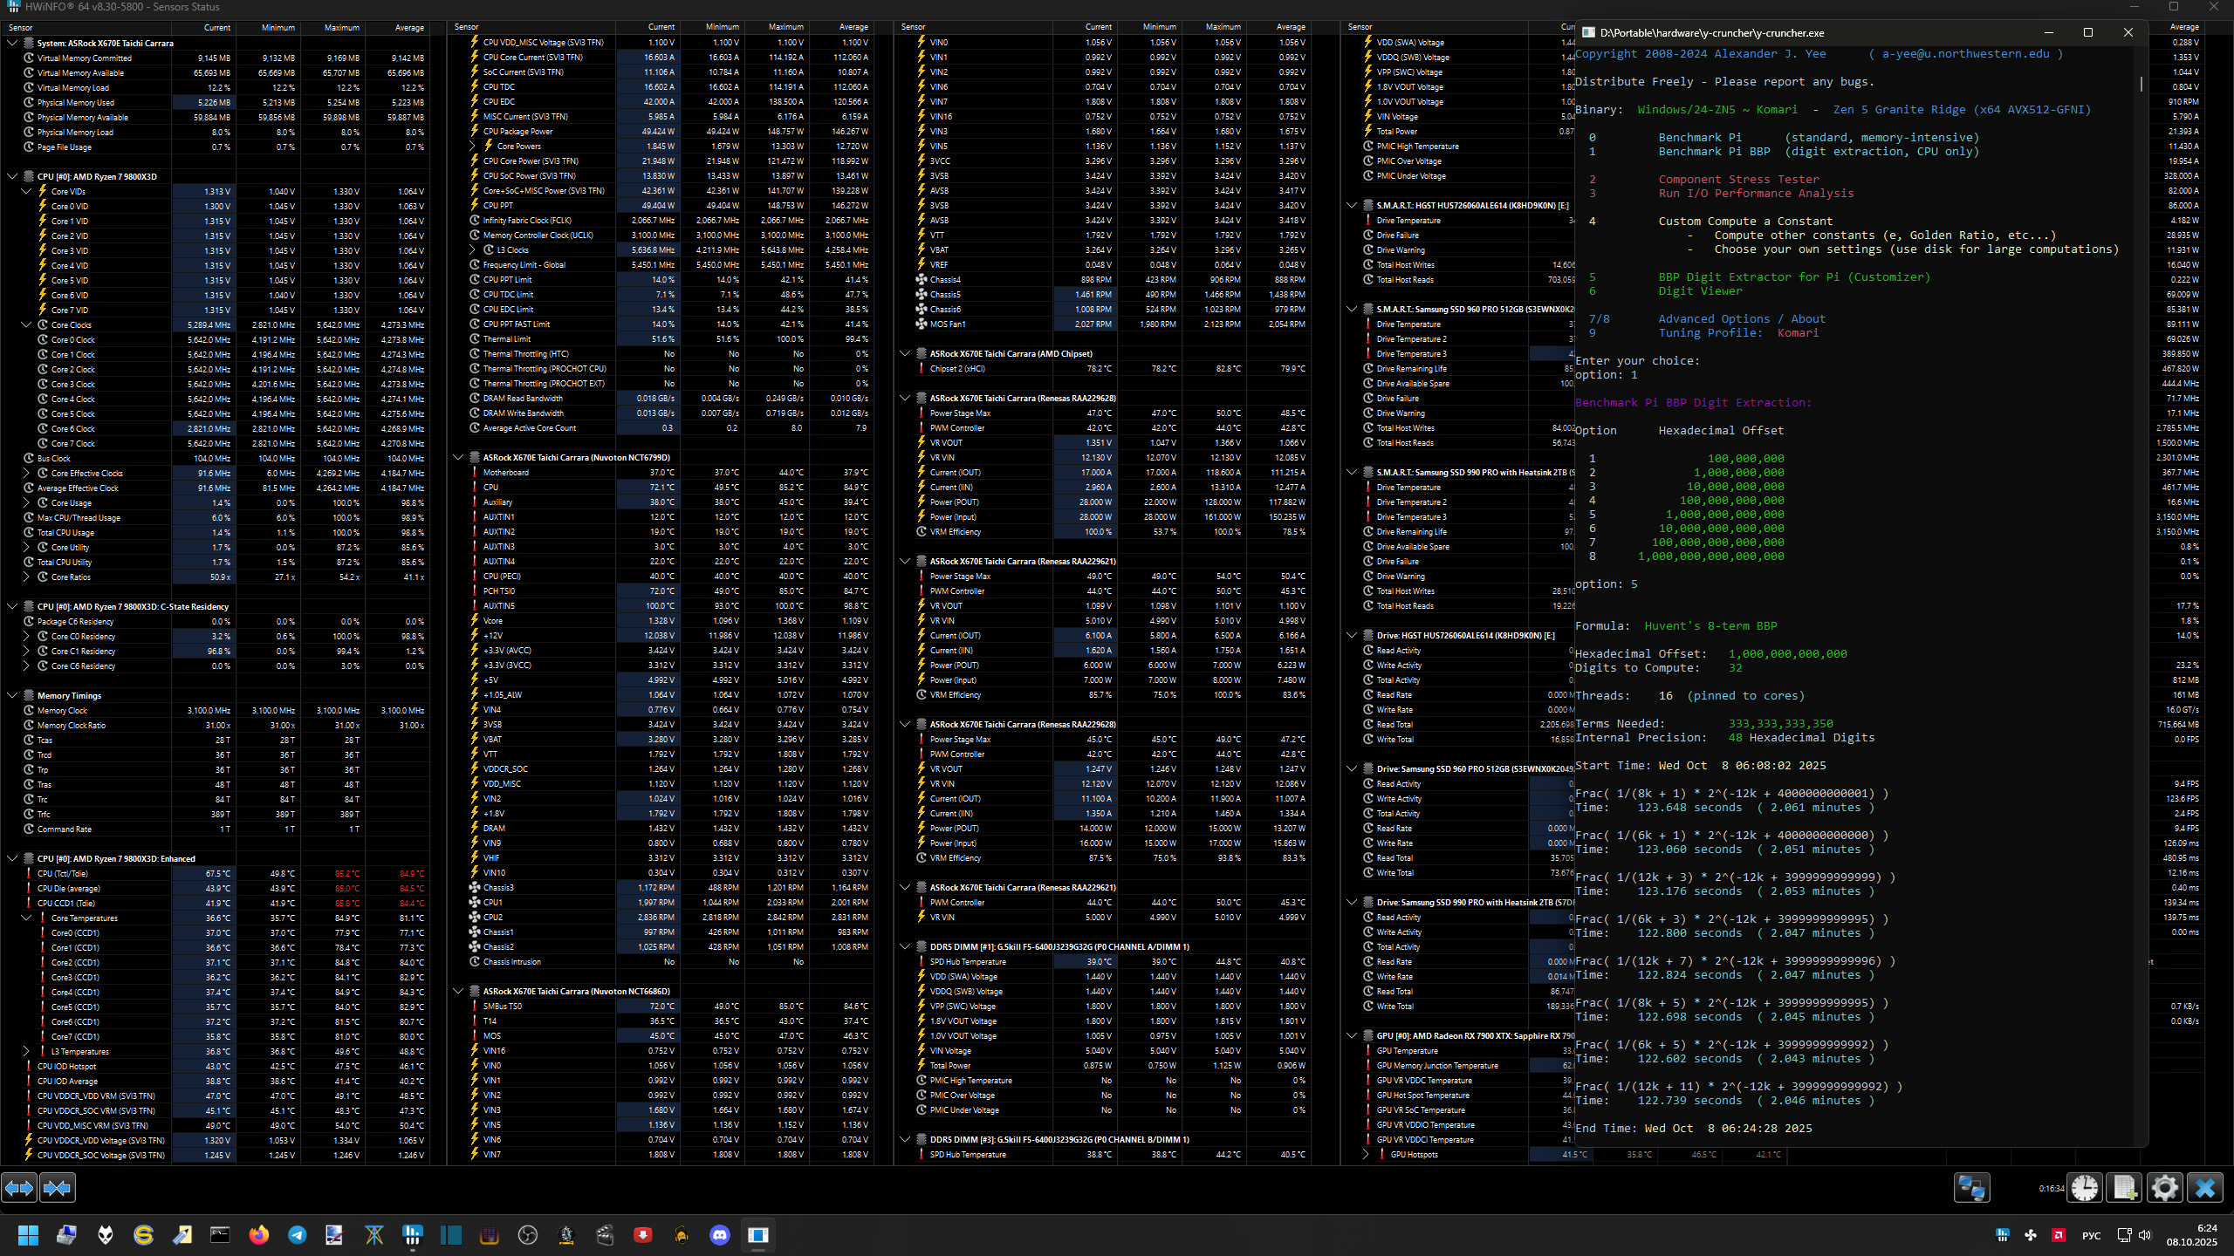Collapse the Core Clocks group
This screenshot has height=1256, width=2234.
tap(26, 324)
